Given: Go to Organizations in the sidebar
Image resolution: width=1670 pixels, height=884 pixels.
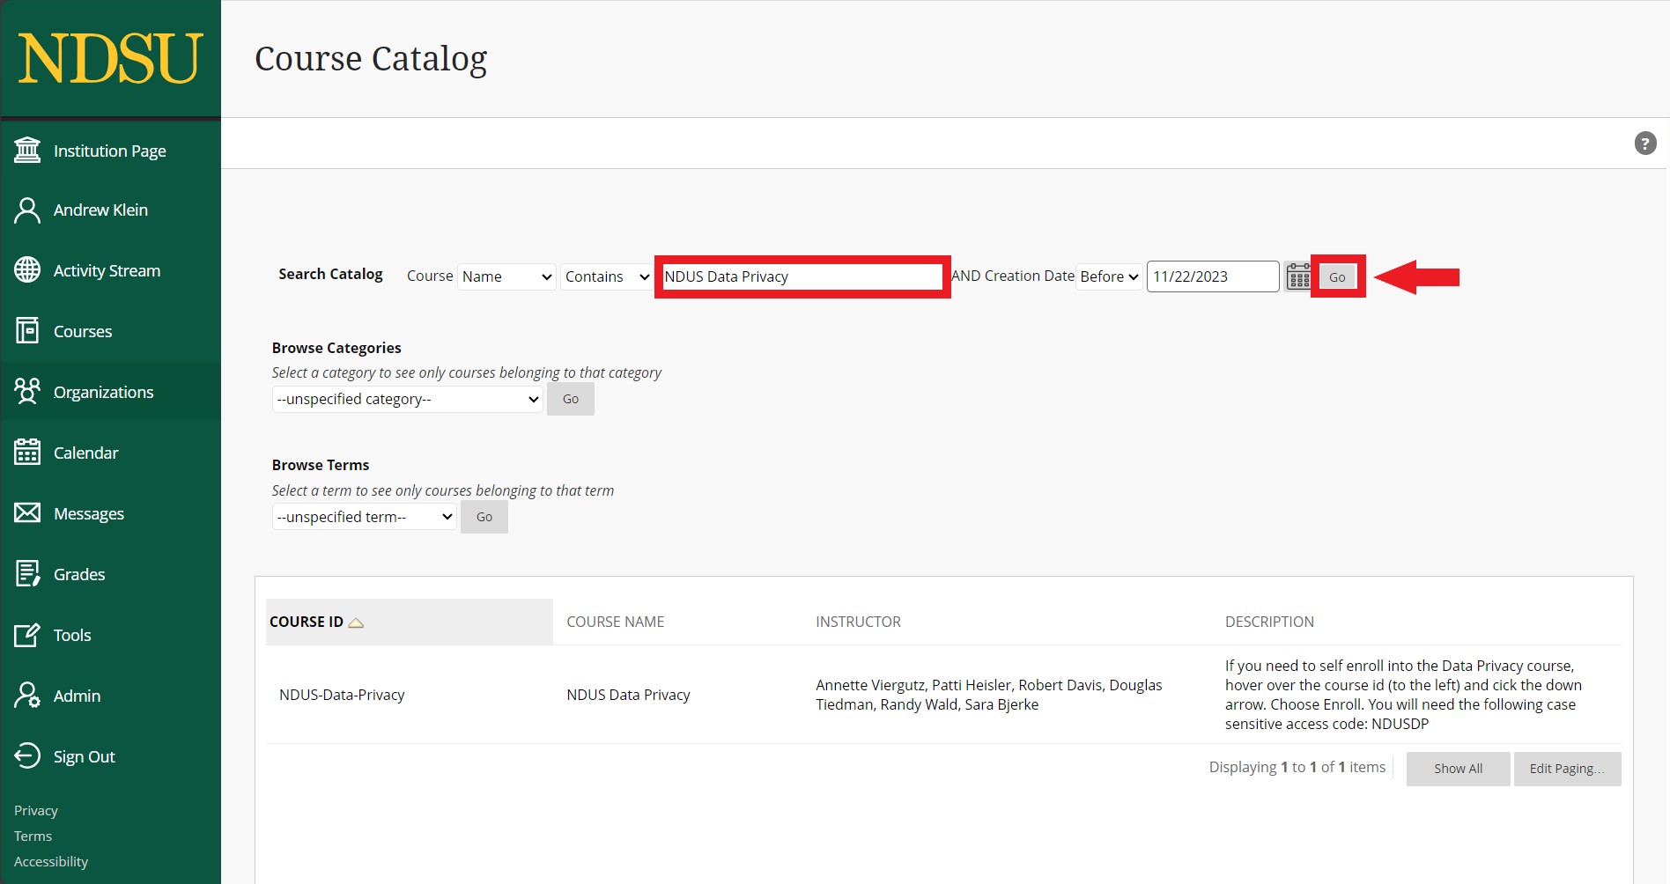Looking at the screenshot, I should 103,393.
